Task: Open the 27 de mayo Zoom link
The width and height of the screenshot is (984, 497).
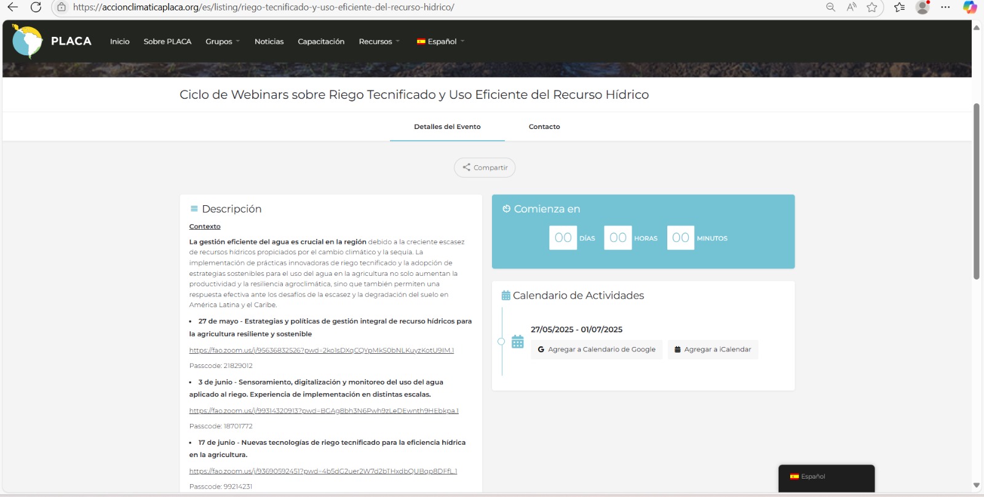Action: (321, 350)
